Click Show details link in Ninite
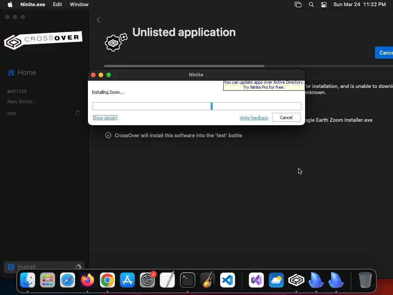393x295 pixels. point(105,118)
